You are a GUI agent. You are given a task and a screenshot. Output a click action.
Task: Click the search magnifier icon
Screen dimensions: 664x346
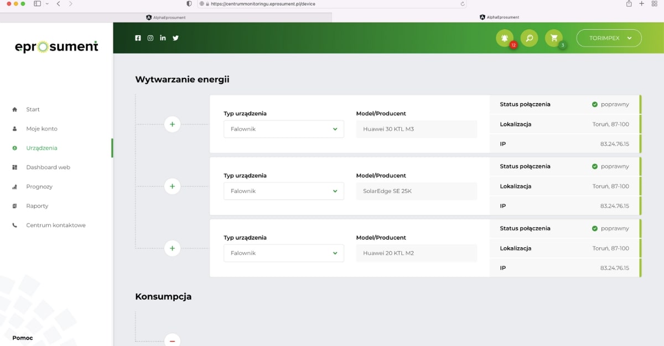click(x=529, y=38)
